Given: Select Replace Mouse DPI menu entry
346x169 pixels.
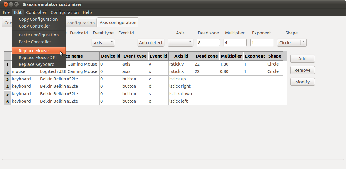Looking at the screenshot, I should 37,58.
